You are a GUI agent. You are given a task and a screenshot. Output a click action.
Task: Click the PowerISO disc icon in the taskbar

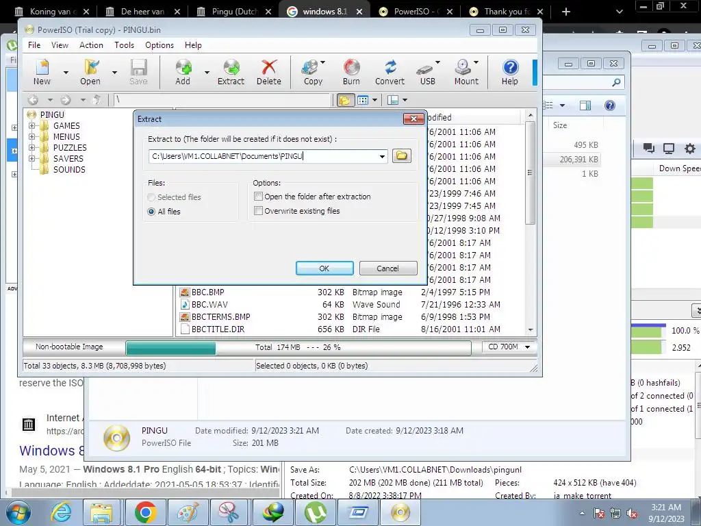(400, 512)
